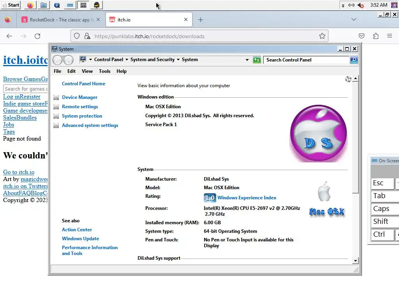Click the muted volume tray icon
The width and height of the screenshot is (399, 299).
tap(360, 5)
